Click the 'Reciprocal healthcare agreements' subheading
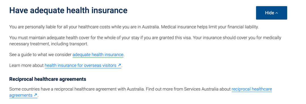The width and height of the screenshot is (306, 104). [x=48, y=79]
